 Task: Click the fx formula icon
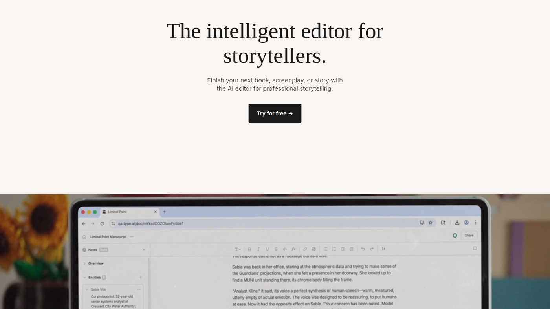[x=293, y=249]
